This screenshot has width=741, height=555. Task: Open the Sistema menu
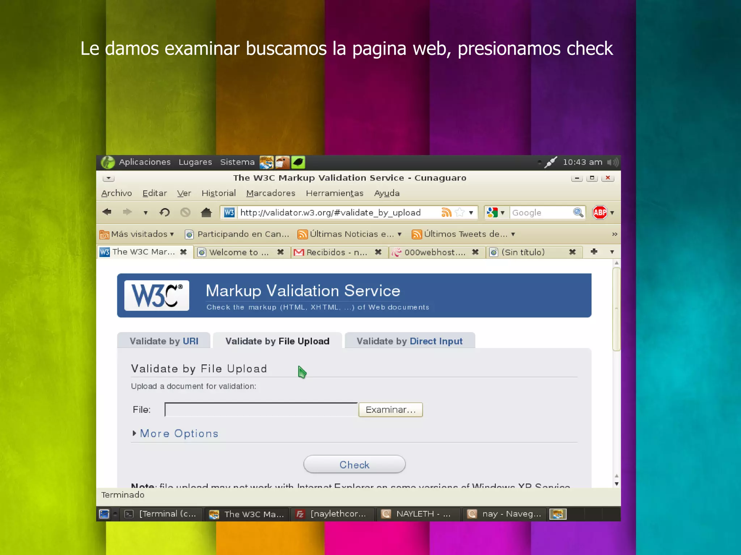pos(237,162)
